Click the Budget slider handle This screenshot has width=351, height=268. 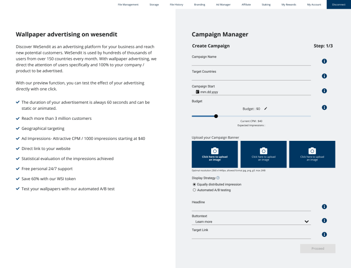(216, 116)
